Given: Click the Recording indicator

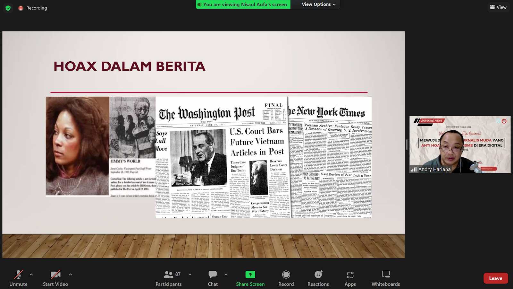Looking at the screenshot, I should click(x=33, y=8).
